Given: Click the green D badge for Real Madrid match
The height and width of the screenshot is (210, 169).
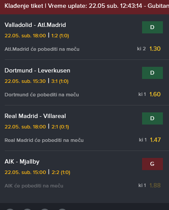Looking at the screenshot, I should coord(152,118).
